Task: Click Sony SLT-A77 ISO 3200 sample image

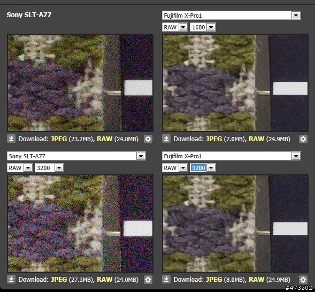Action: tap(80, 224)
